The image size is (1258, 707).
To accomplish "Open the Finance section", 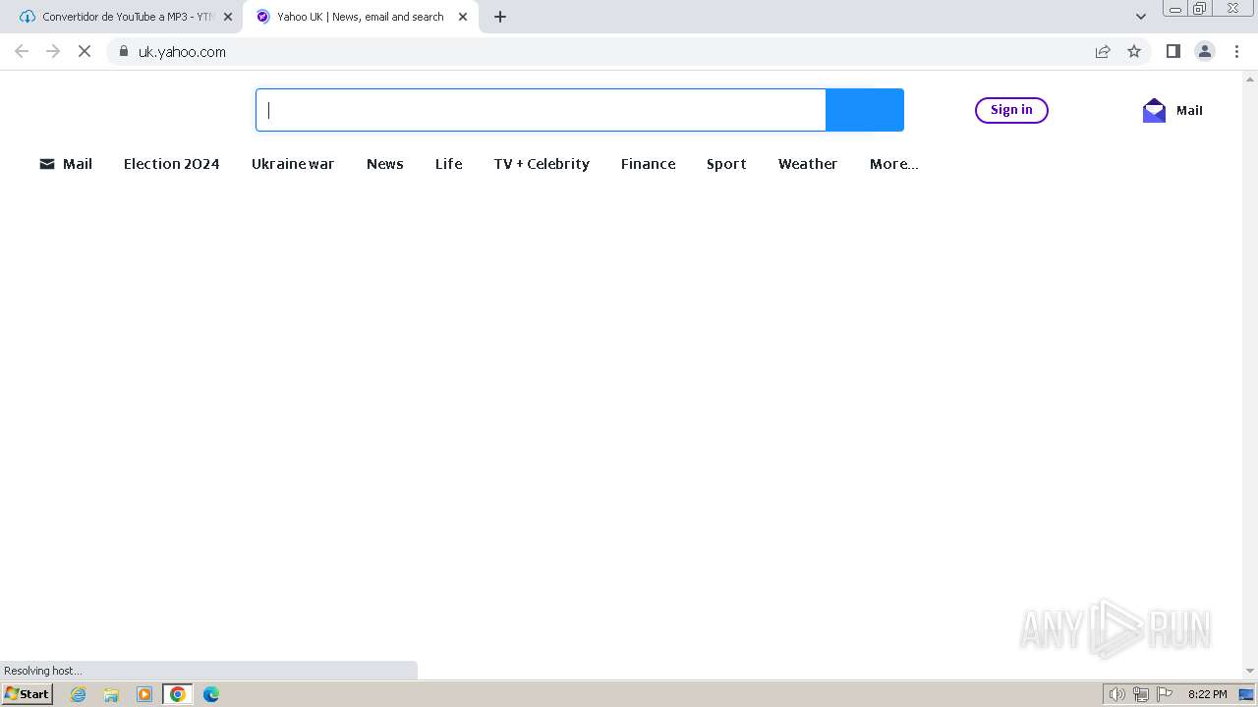I will (x=649, y=164).
